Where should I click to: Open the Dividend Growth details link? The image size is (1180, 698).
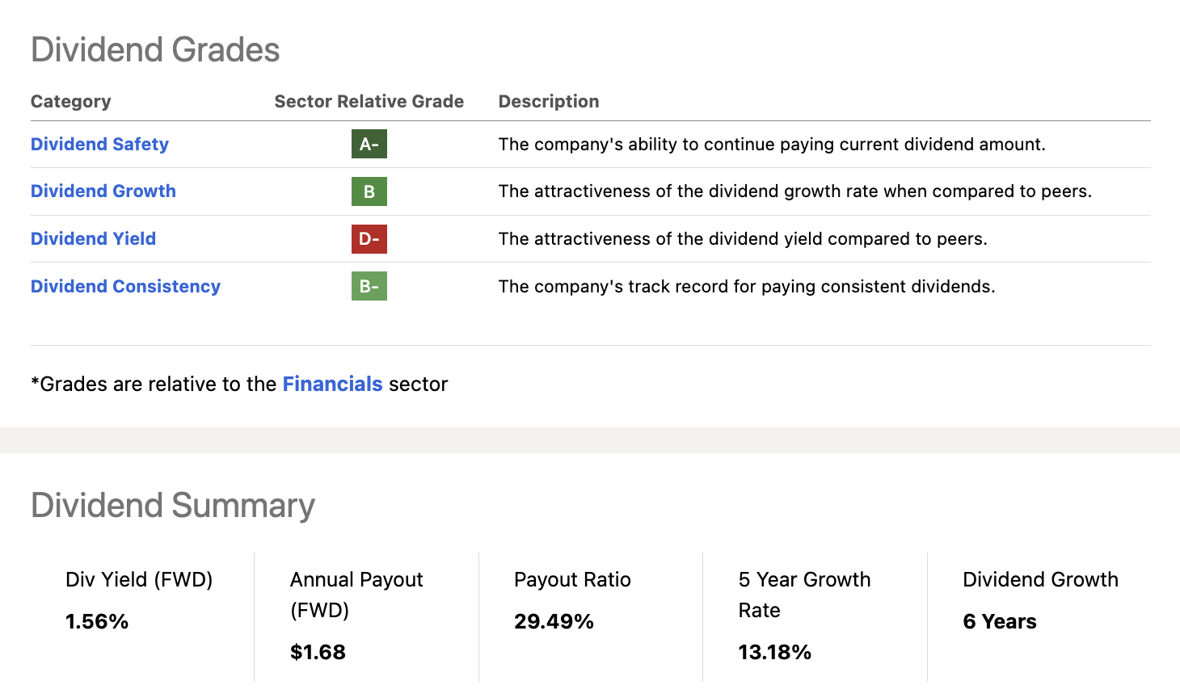(103, 191)
